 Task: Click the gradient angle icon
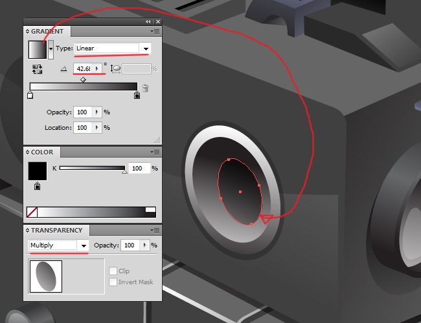[63, 69]
